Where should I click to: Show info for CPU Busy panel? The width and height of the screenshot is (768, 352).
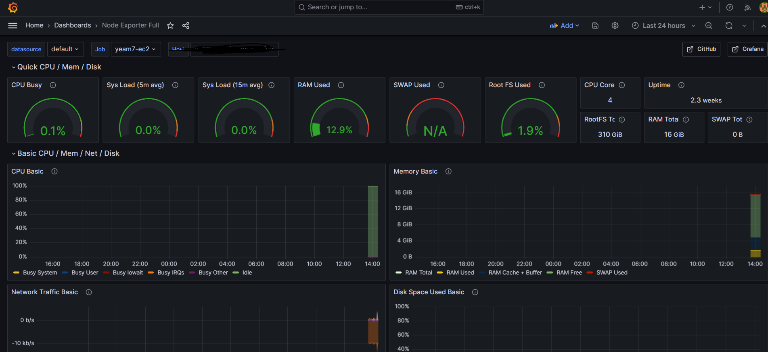click(53, 85)
